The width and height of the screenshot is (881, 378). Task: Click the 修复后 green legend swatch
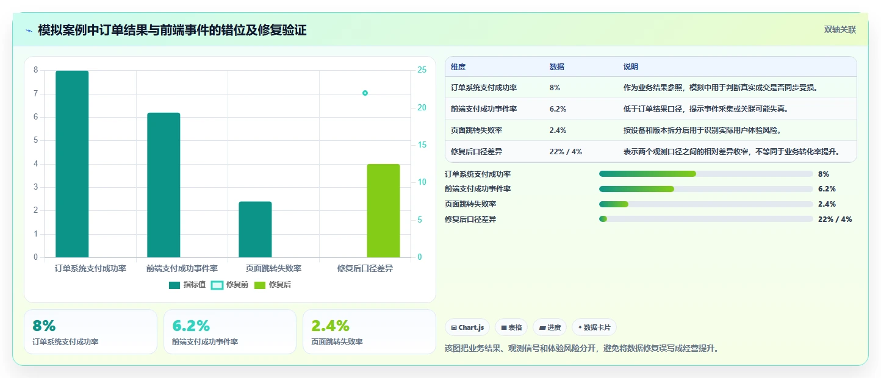tap(260, 285)
